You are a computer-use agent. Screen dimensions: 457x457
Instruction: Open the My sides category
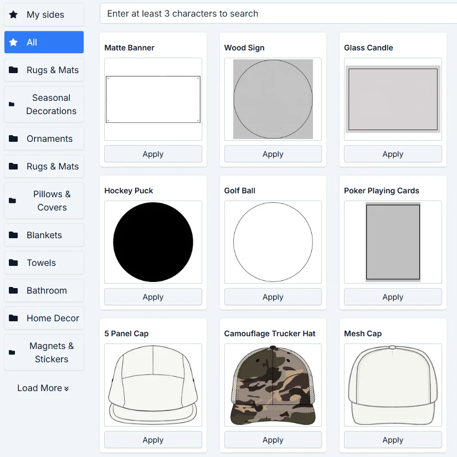44,14
